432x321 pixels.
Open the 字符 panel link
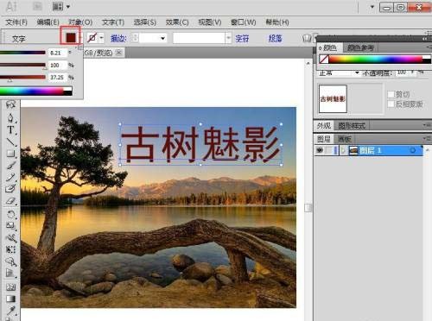242,38
